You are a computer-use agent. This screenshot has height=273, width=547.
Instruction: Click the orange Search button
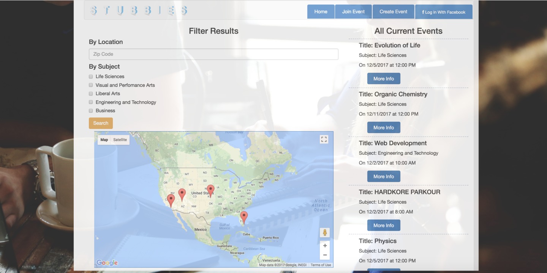click(101, 123)
